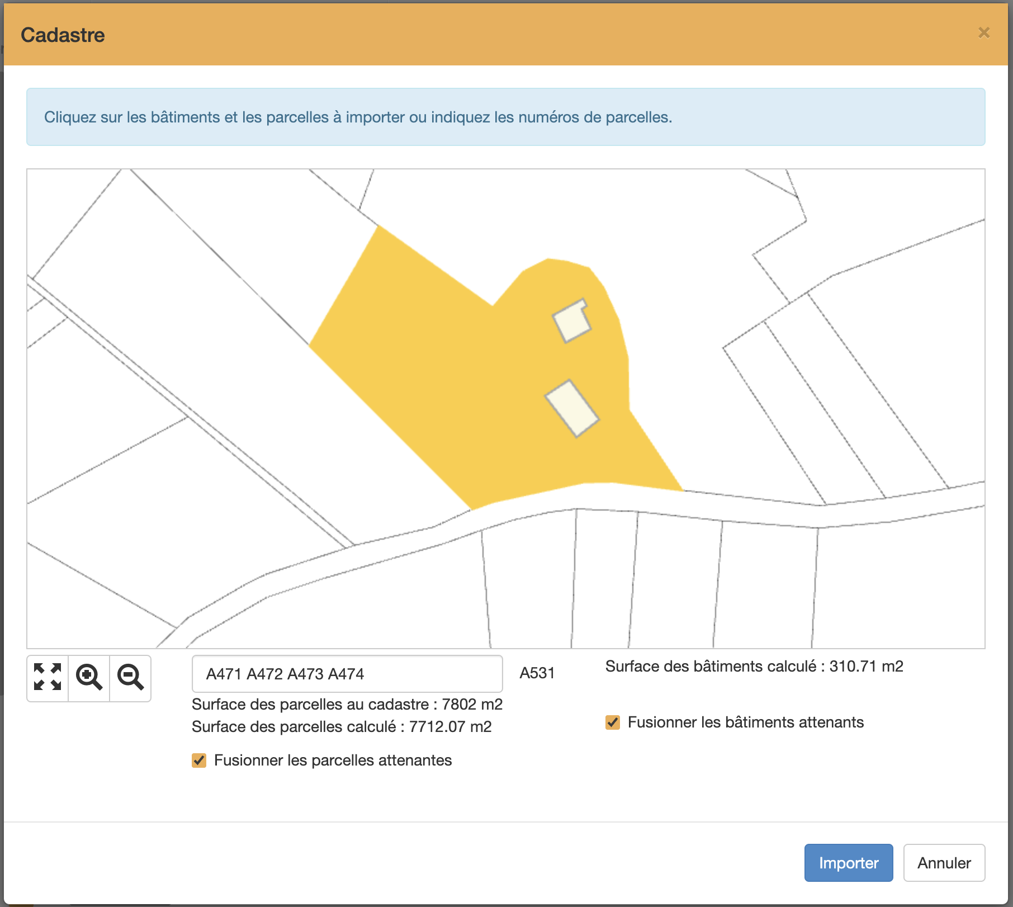Click the Cadastre dialog title
This screenshot has height=907, width=1013.
(63, 35)
